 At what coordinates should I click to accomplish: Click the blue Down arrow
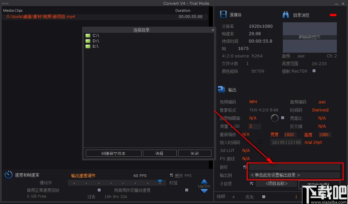point(204,191)
